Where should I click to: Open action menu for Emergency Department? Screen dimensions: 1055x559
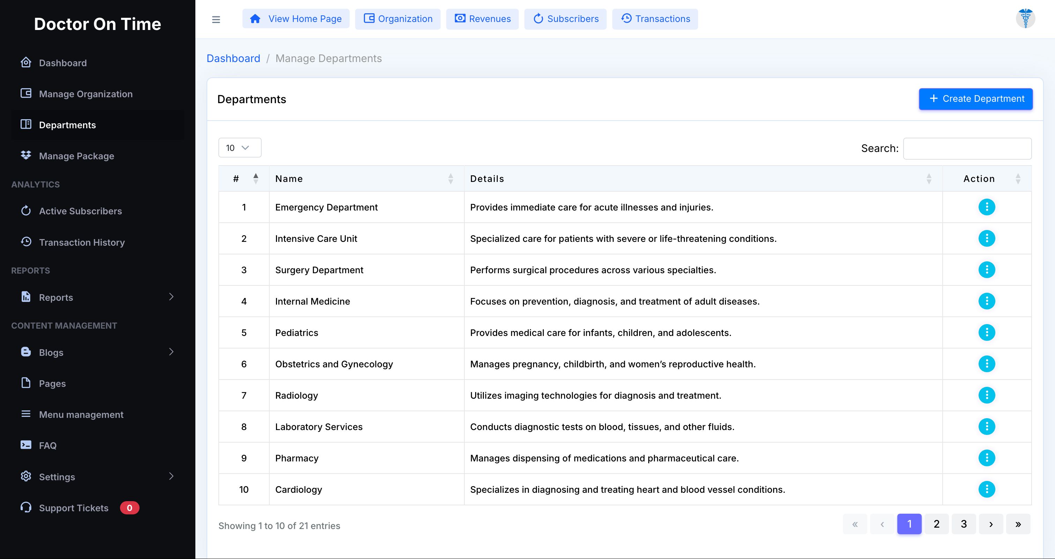(x=986, y=207)
